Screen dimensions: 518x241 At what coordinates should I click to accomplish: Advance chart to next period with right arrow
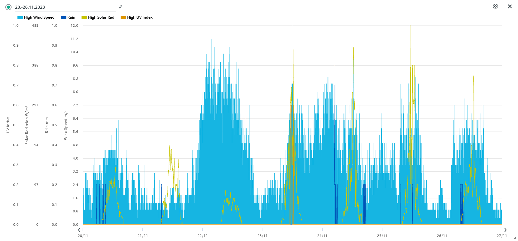505,230
